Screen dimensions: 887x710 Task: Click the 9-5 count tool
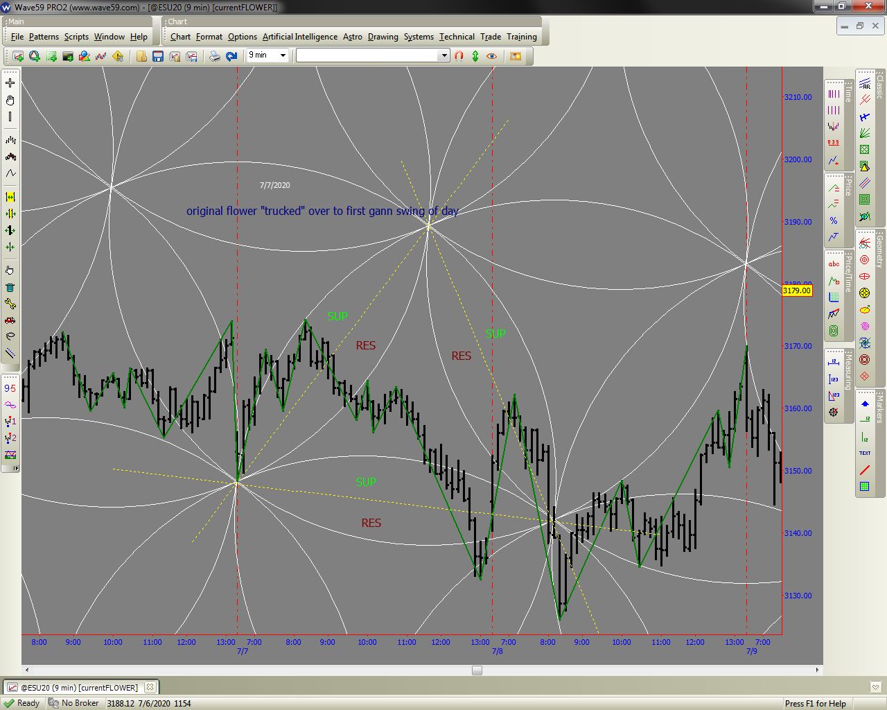point(10,388)
